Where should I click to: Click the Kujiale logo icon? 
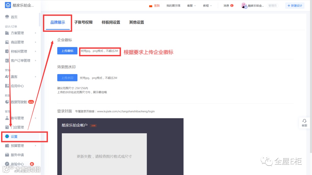[8, 5]
